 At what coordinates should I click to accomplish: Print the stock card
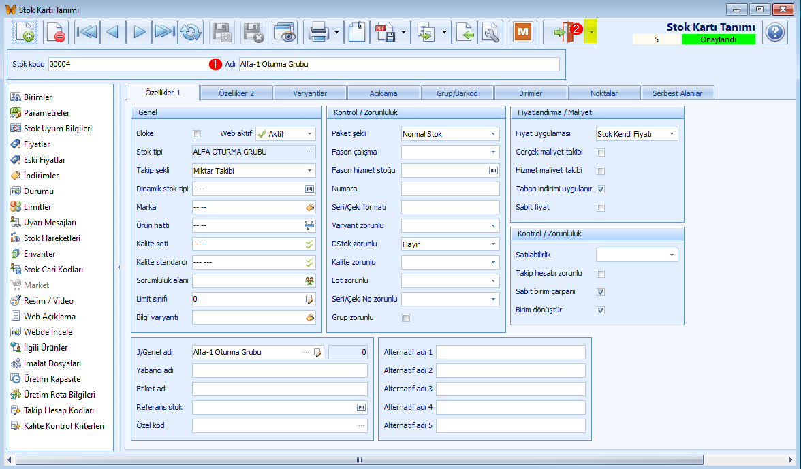tap(318, 32)
